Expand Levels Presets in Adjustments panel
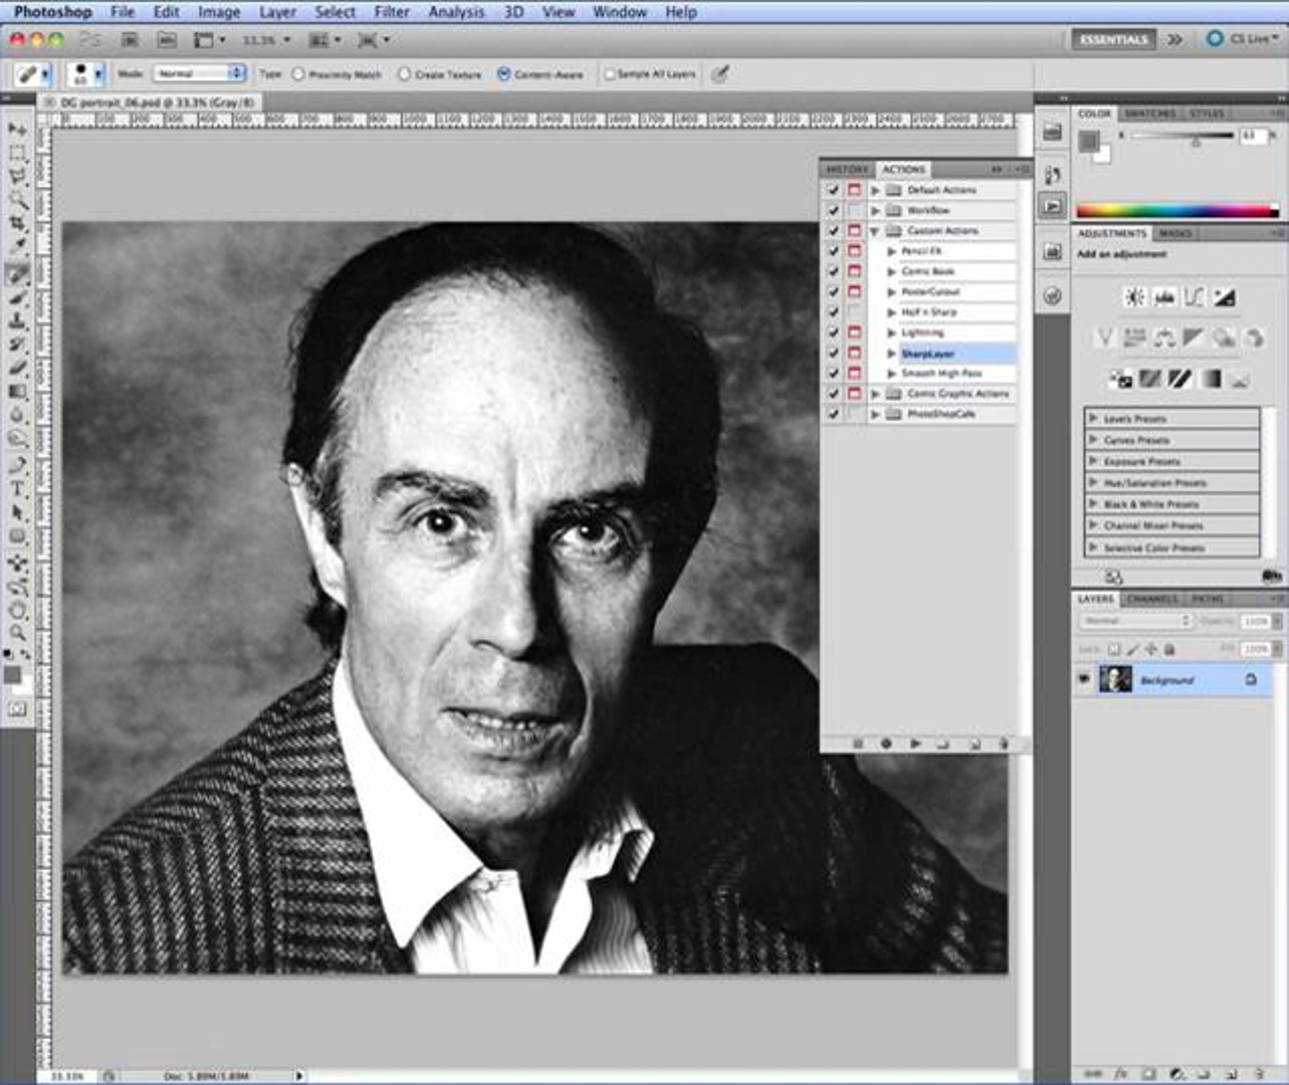The image size is (1289, 1085). (1094, 418)
